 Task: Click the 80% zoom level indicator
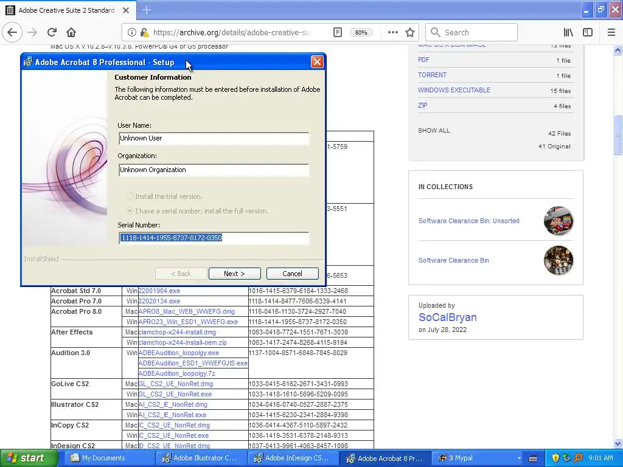pyautogui.click(x=361, y=33)
